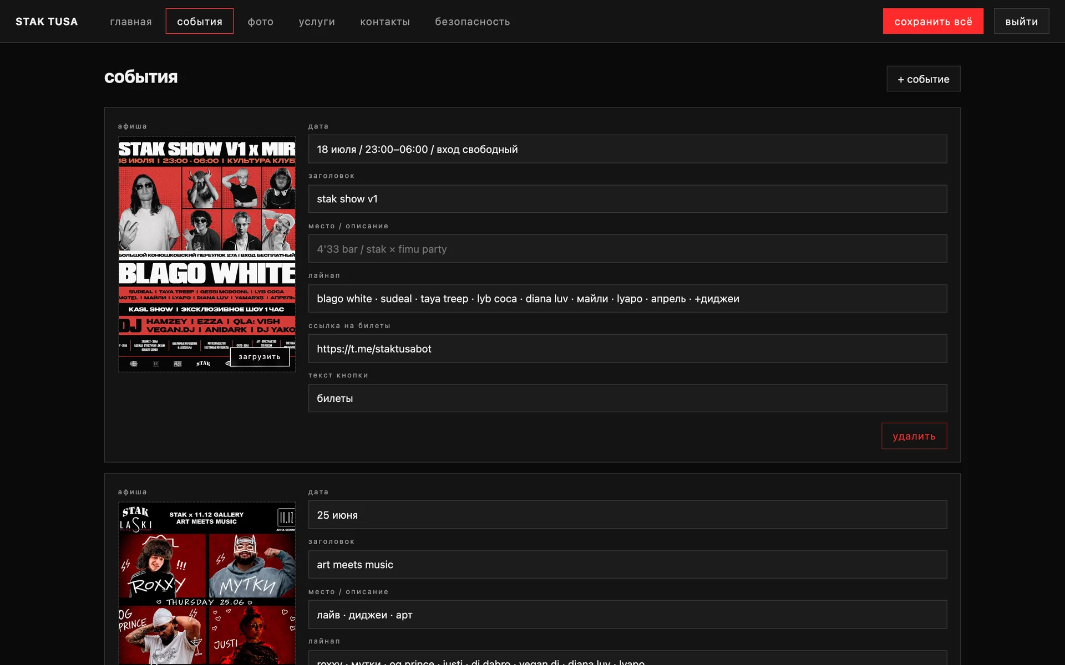
Task: Click the ссылка на билеты label
Action: (349, 326)
